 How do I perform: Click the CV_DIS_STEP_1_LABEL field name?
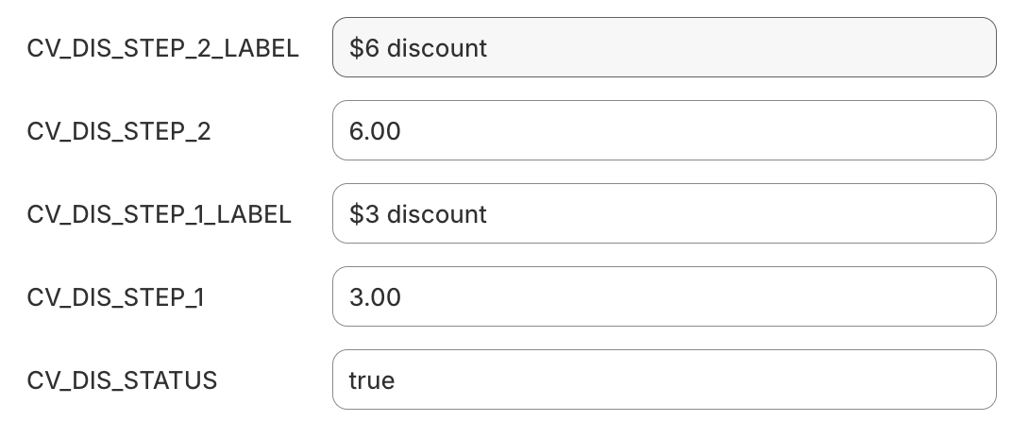tap(159, 214)
